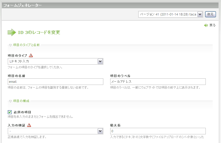221x143 pixels.
Task: Open the 項目のタイプ dropdown
Action: click(x=55, y=61)
